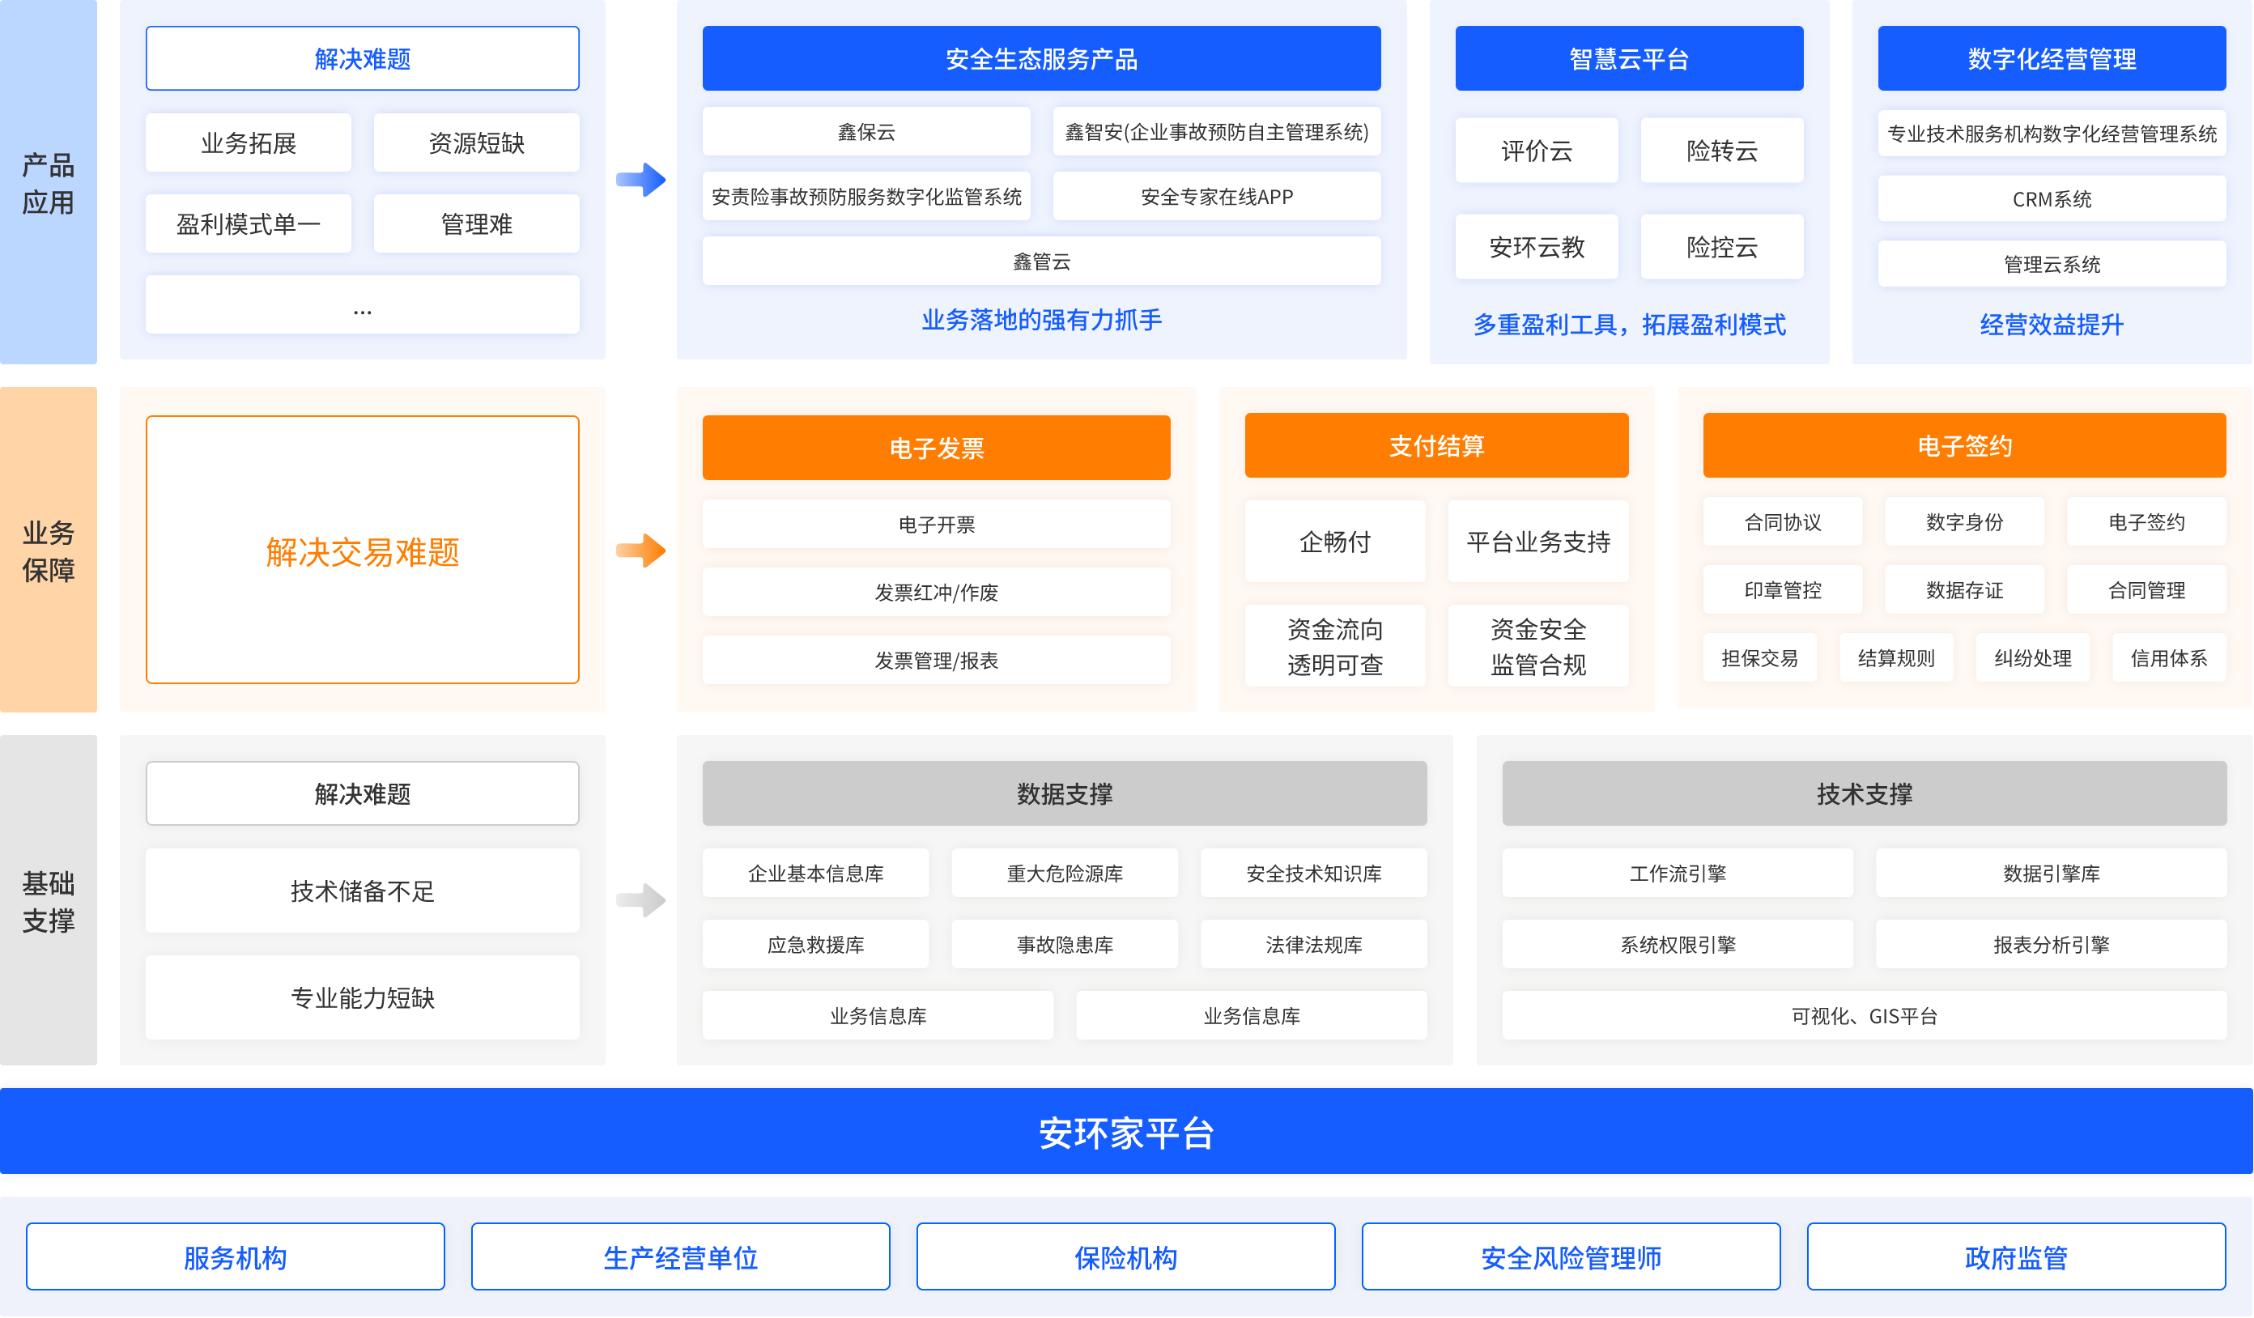Screen dimensions: 2254x1318
Task: Select the 结算规则 item
Action: click(1896, 658)
